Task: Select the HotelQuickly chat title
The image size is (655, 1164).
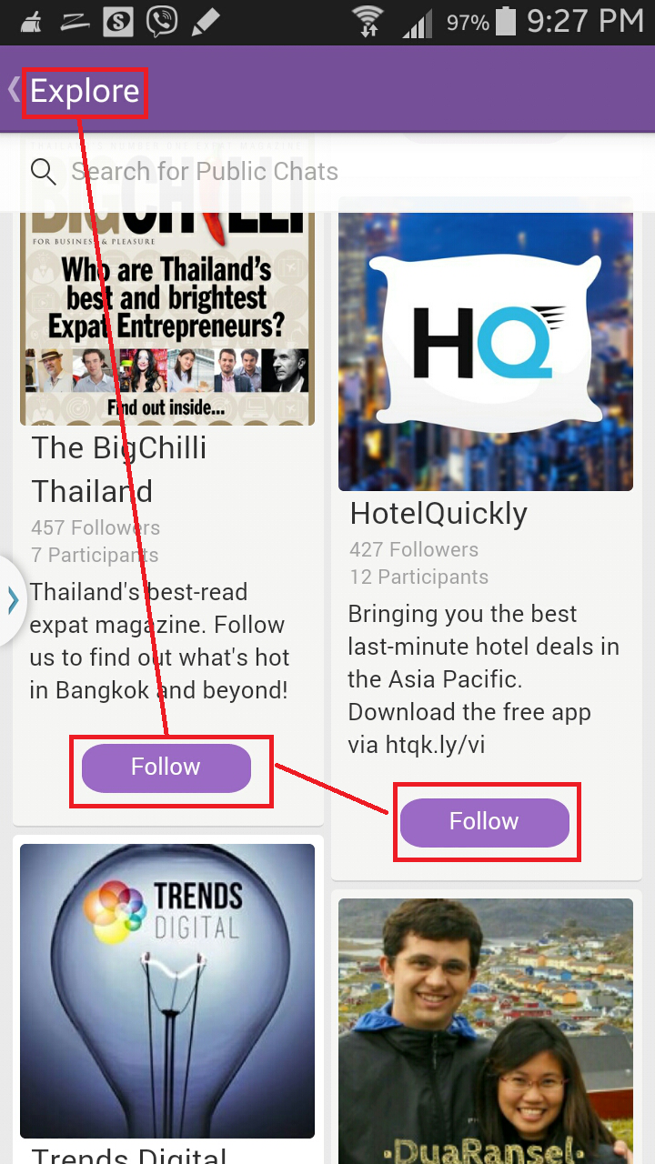Action: pos(438,514)
